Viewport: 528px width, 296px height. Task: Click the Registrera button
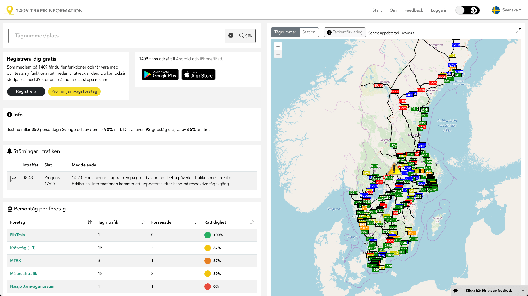pyautogui.click(x=26, y=91)
